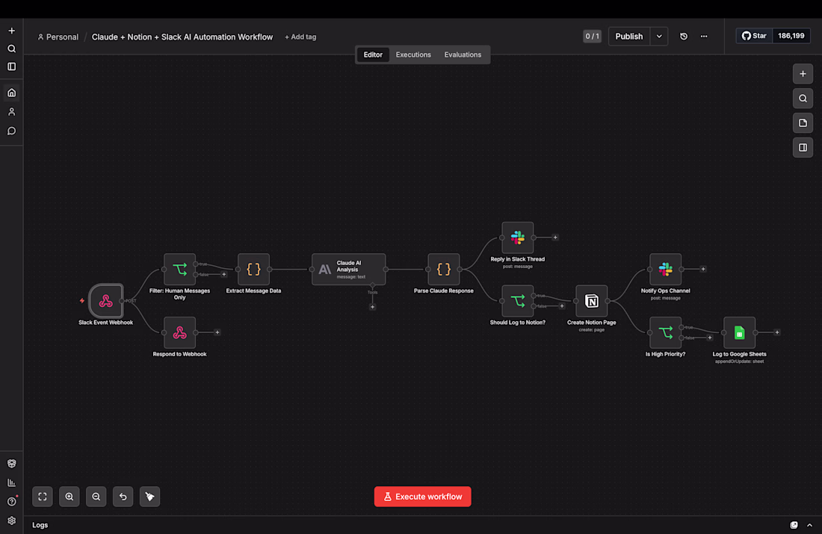
Task: Click the workflow history clock icon
Action: point(684,36)
